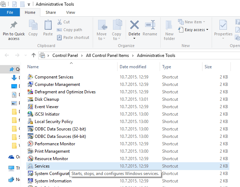Image resolution: width=240 pixels, height=187 pixels.
Task: Select the ODBC Data Sources (64-bit) row
Action: 128,136
